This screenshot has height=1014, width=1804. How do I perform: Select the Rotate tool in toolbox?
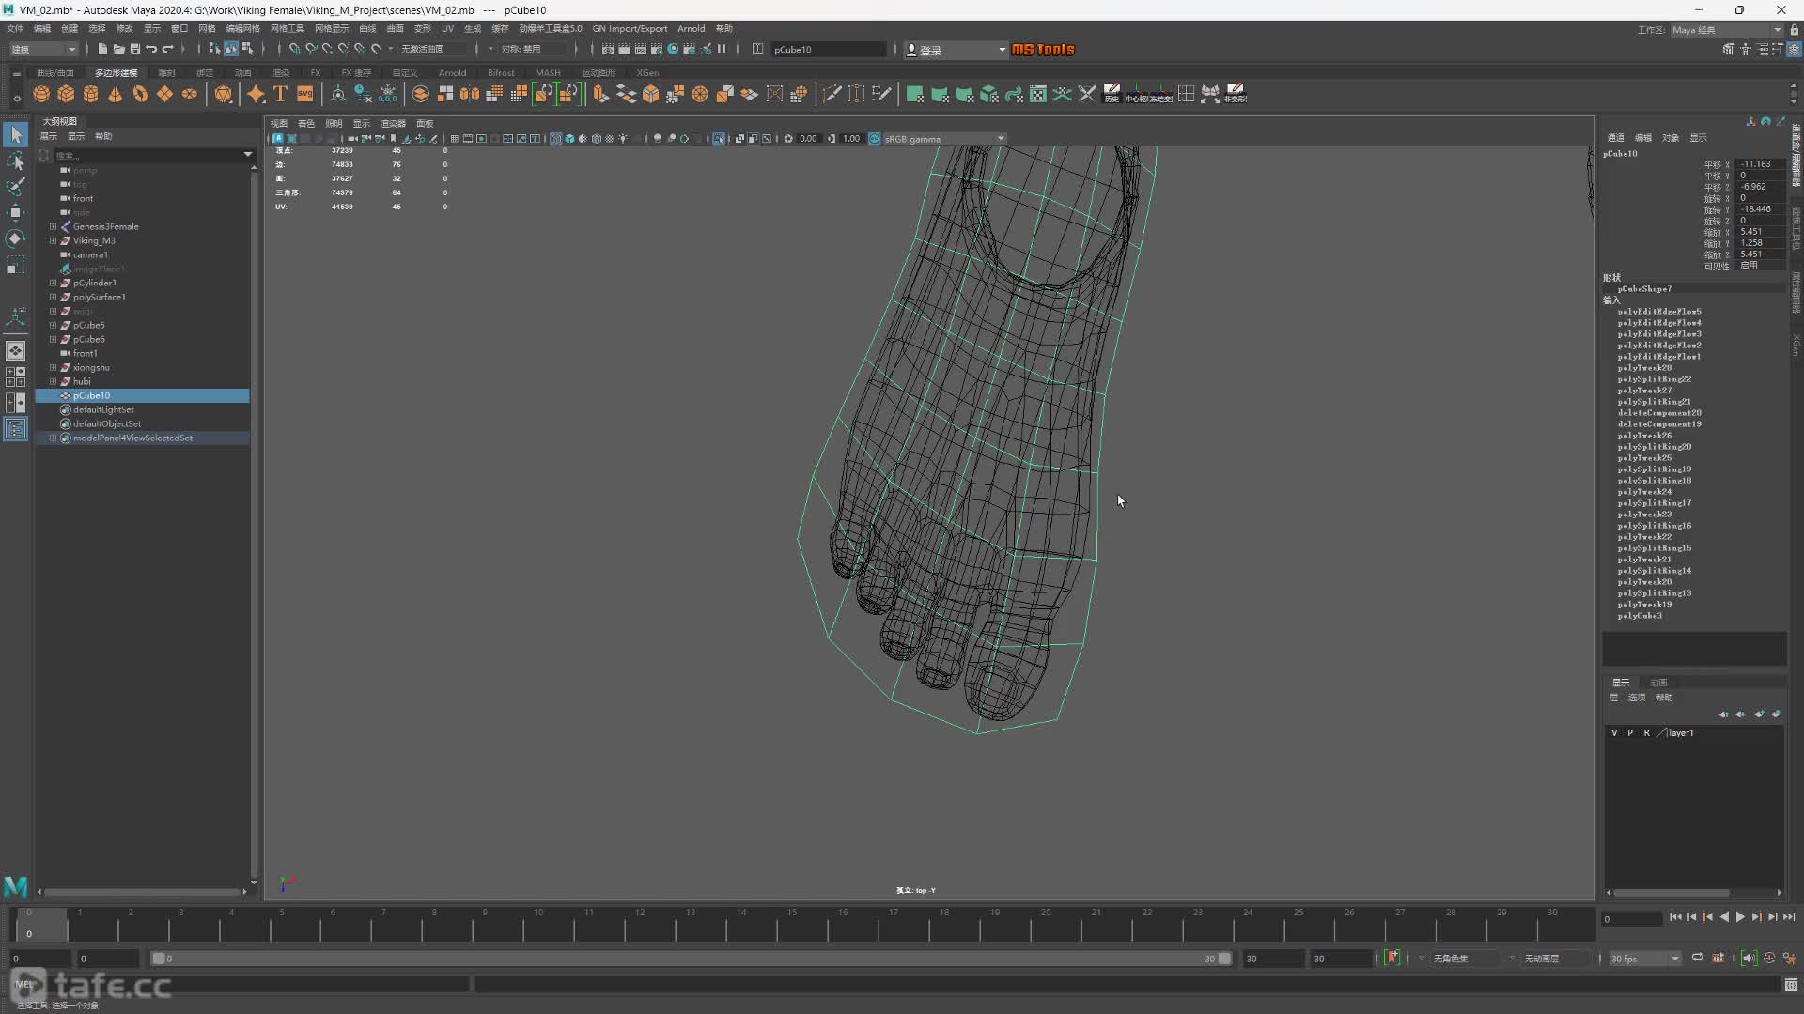click(16, 238)
